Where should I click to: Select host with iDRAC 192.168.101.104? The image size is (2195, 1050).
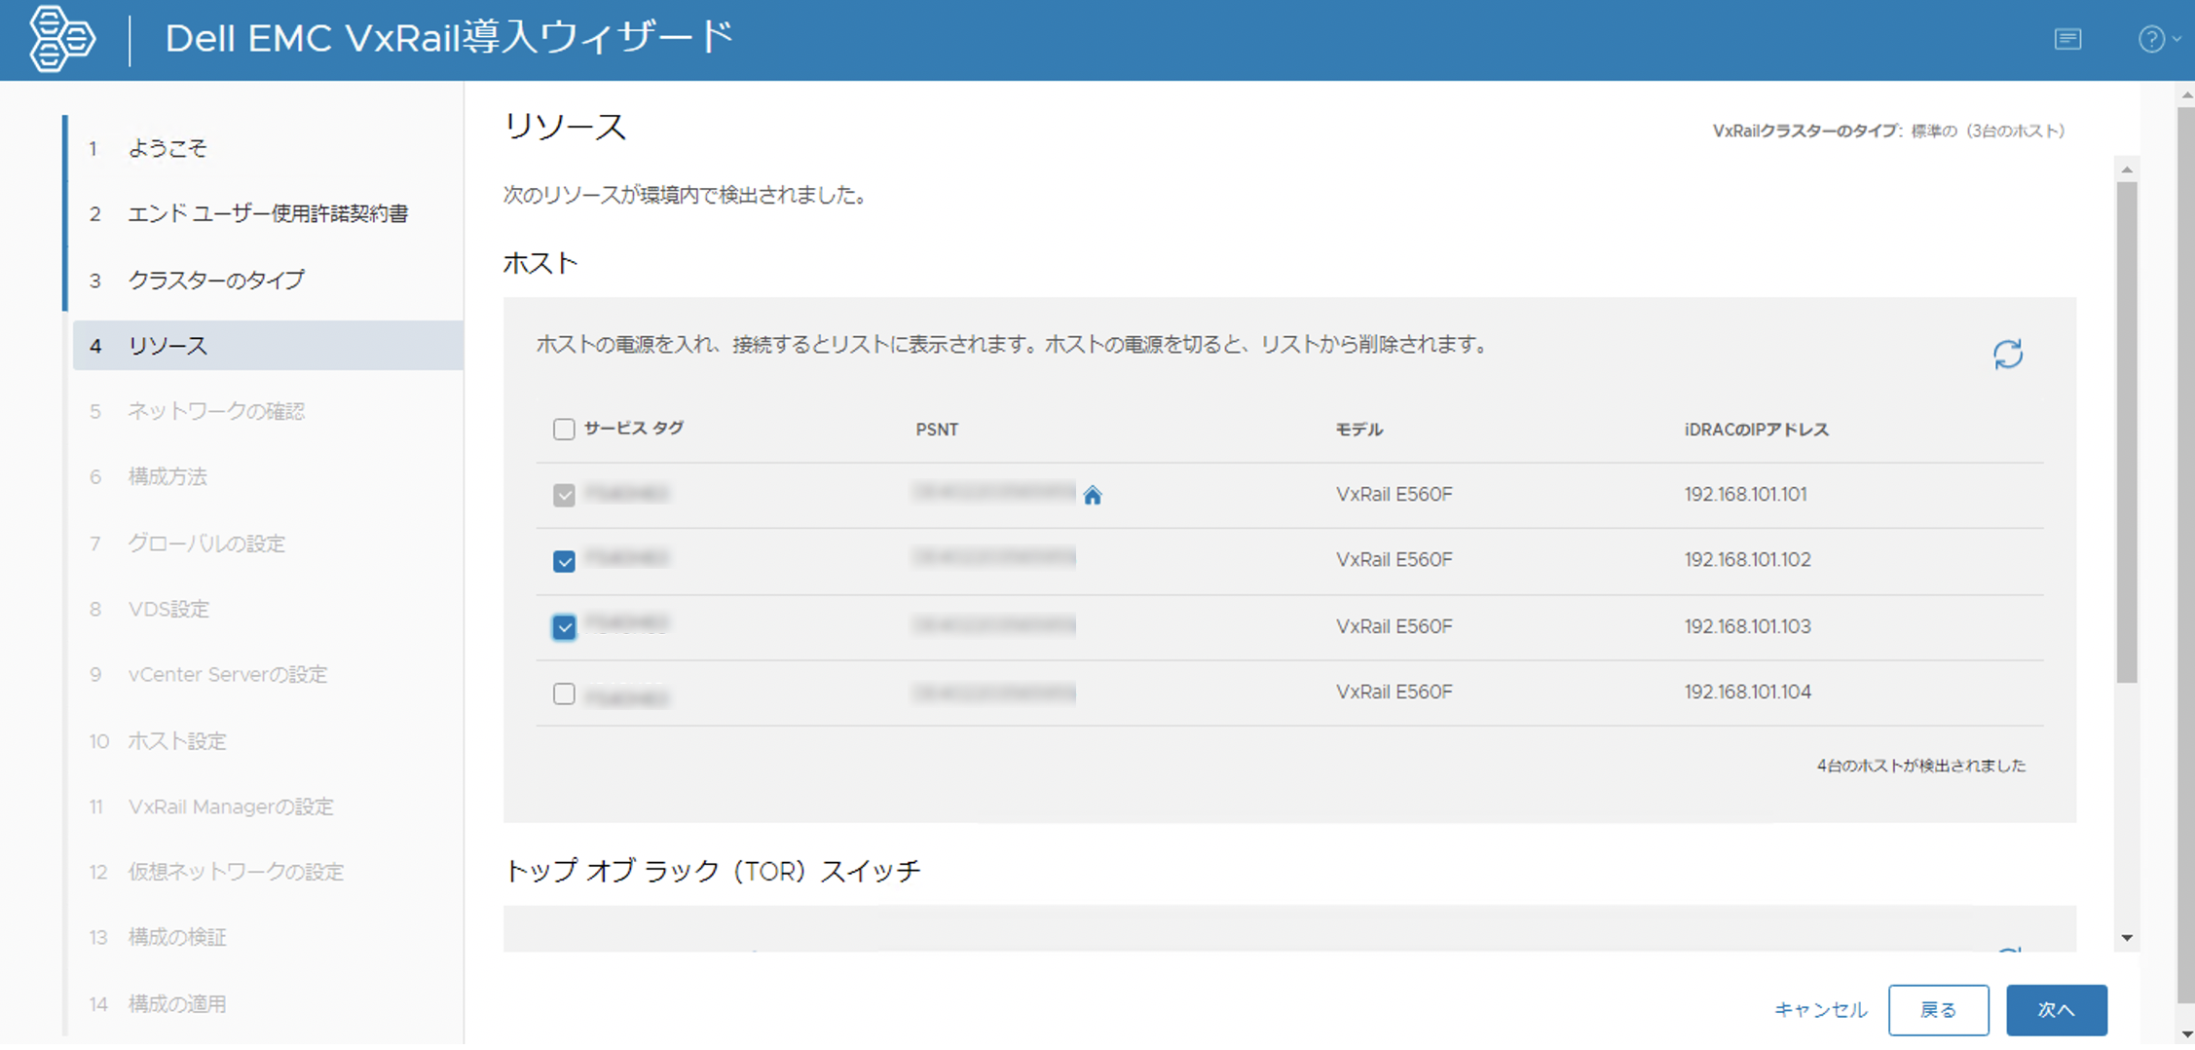pyautogui.click(x=564, y=694)
